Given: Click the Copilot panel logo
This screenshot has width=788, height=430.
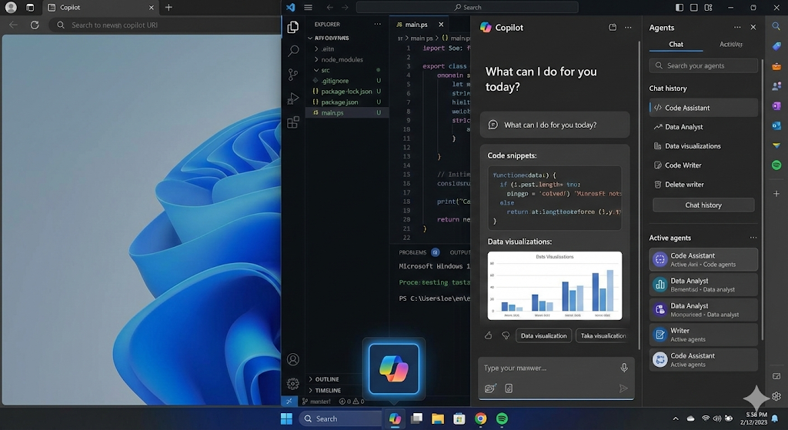Looking at the screenshot, I should point(486,28).
